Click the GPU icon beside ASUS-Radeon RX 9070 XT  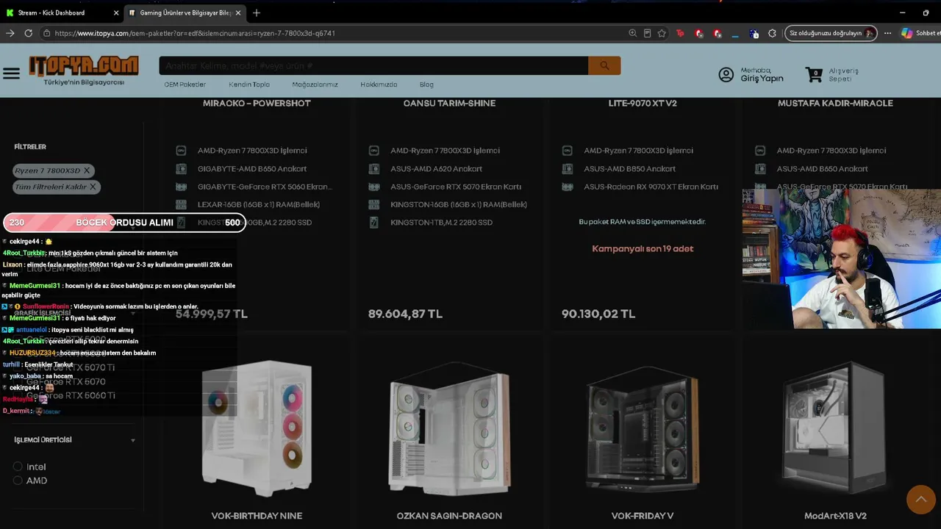[x=567, y=187]
